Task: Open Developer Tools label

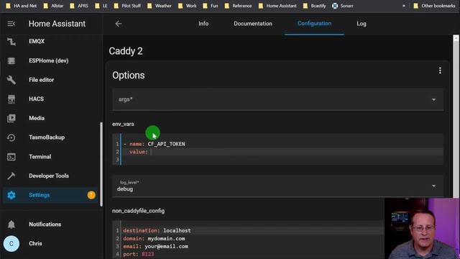Action: [49, 176]
